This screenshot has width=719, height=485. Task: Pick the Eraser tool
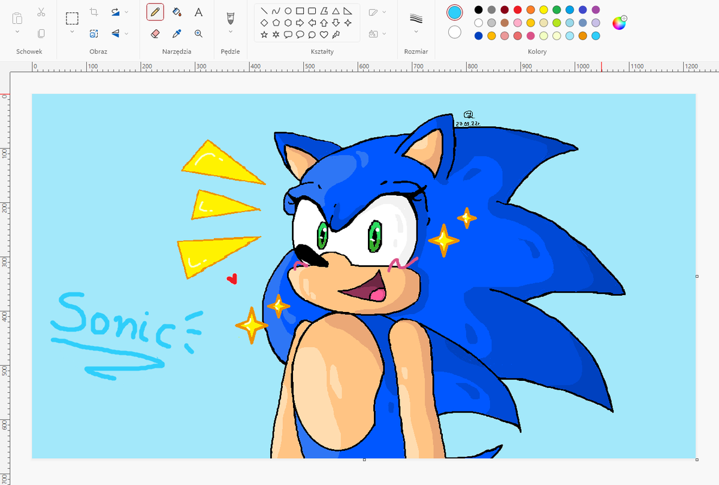[155, 34]
